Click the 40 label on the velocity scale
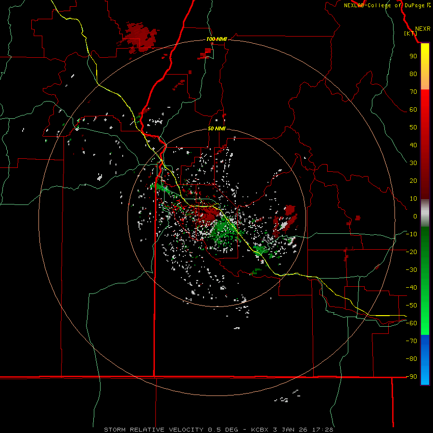The image size is (433, 433). 413,145
